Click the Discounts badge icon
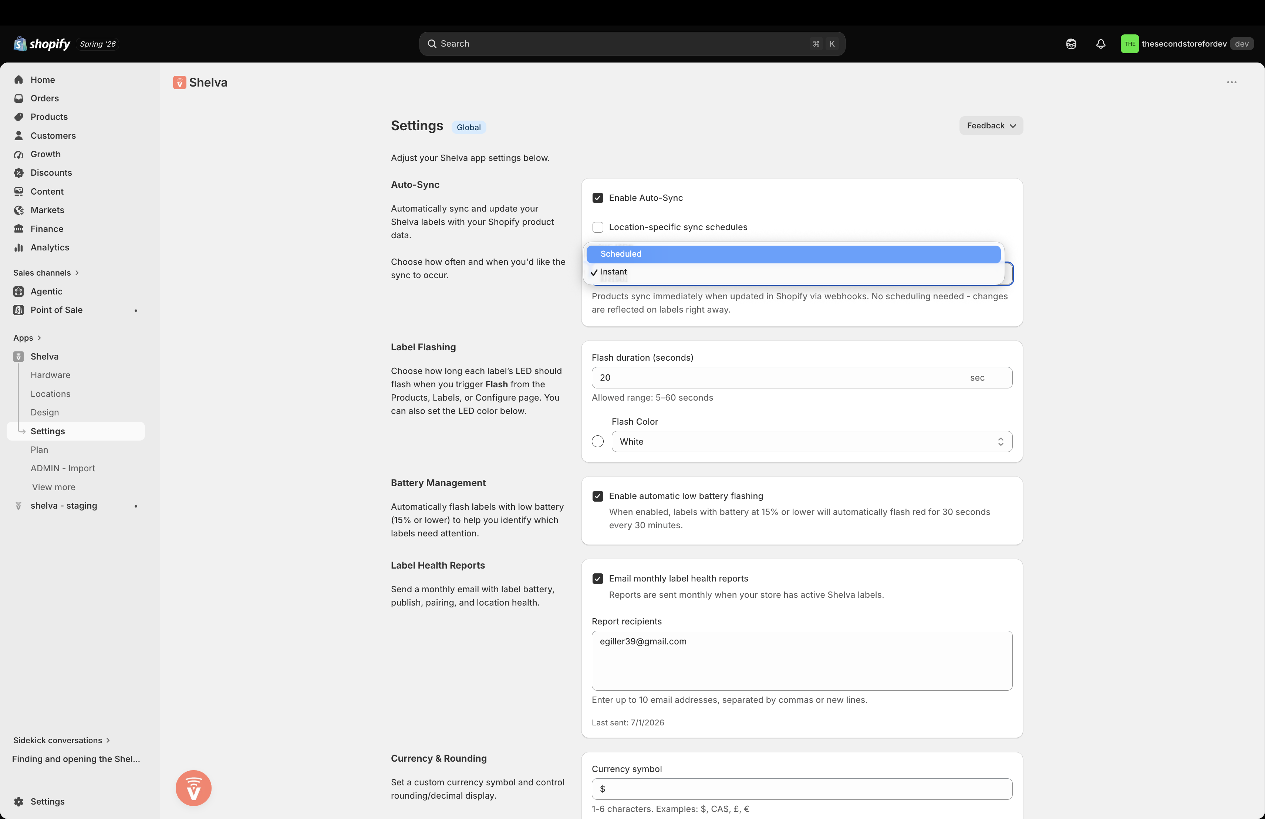Viewport: 1265px width, 819px height. tap(18, 173)
